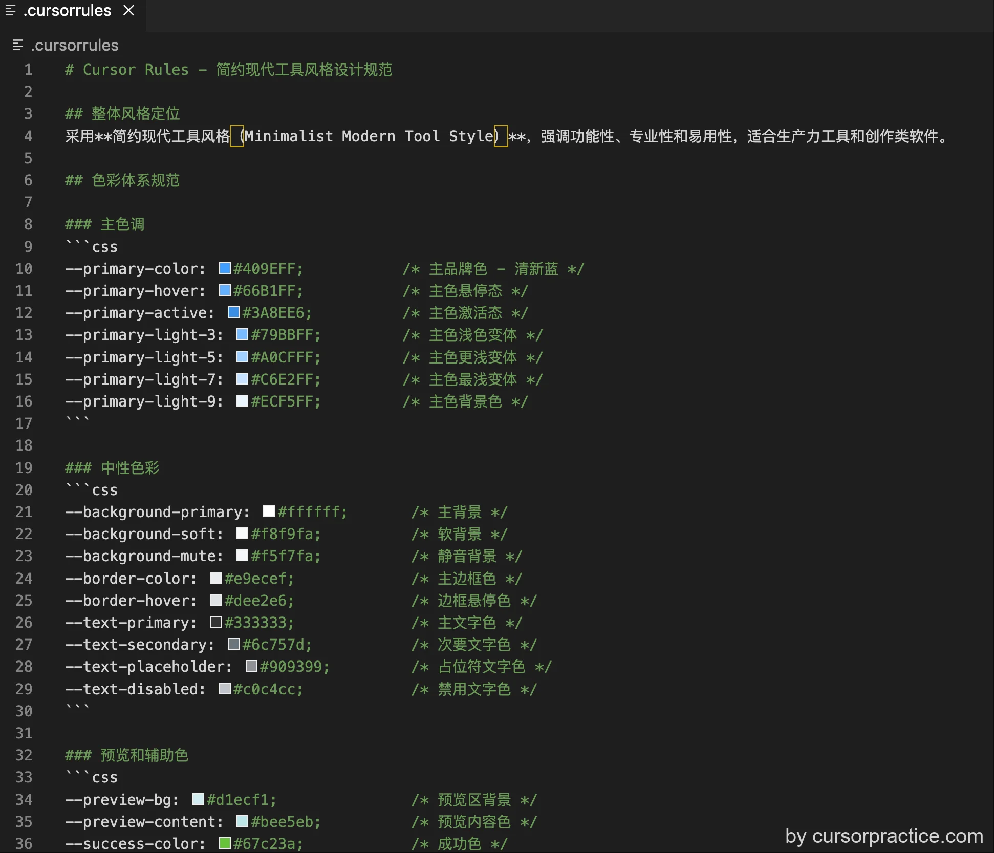Click comment '主色悬停态'
This screenshot has width=994, height=853.
[466, 290]
